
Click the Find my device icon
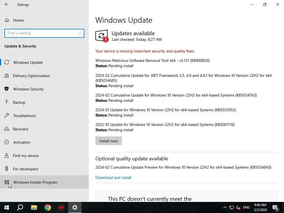[x=7, y=155]
